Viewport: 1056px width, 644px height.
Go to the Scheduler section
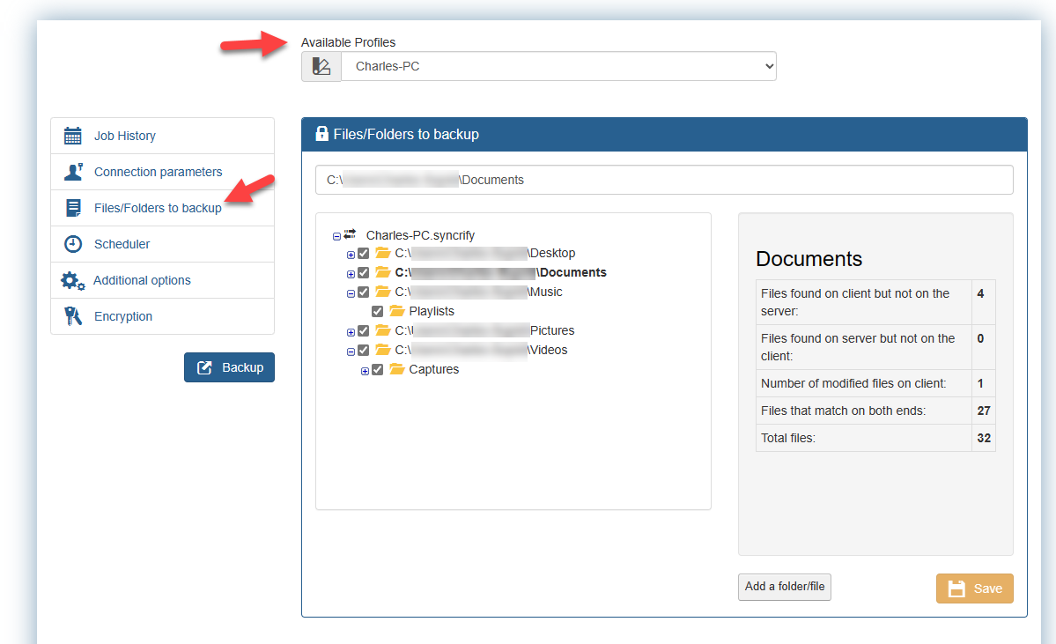122,244
